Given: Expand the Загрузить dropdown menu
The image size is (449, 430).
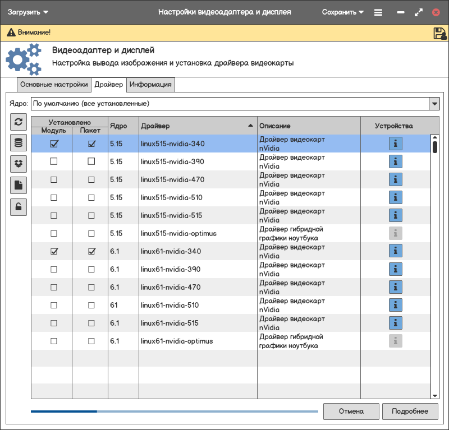Looking at the screenshot, I should click(28, 12).
